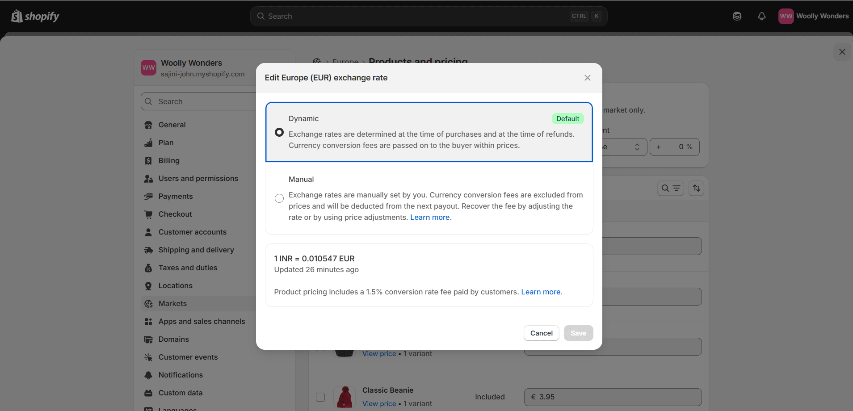
Task: Click the Customer accounts icon
Action: 148,232
